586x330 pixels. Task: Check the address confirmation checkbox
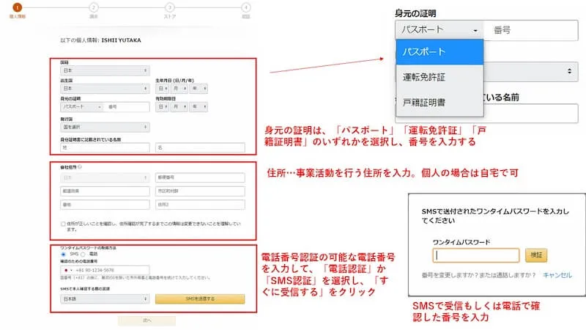(x=64, y=223)
